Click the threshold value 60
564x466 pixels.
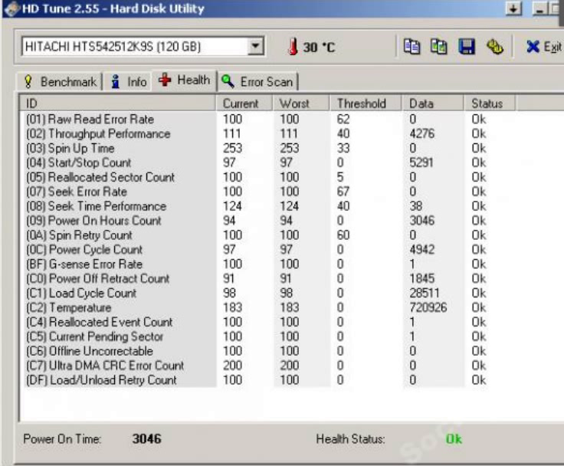tap(343, 235)
